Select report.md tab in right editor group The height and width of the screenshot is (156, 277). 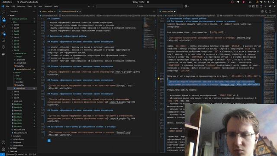167,12
